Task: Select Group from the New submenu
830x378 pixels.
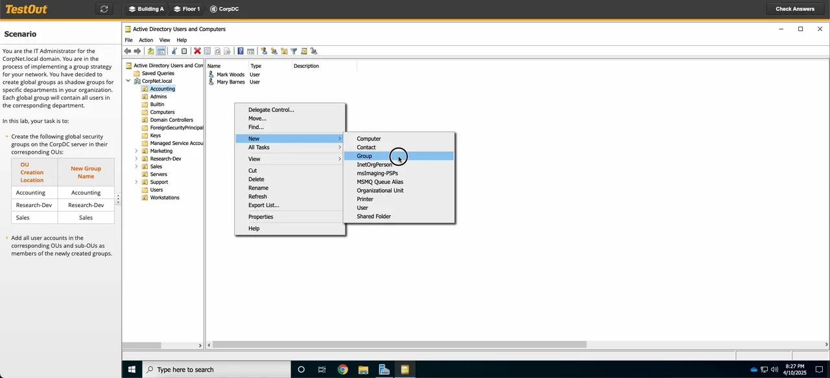Action: click(364, 156)
